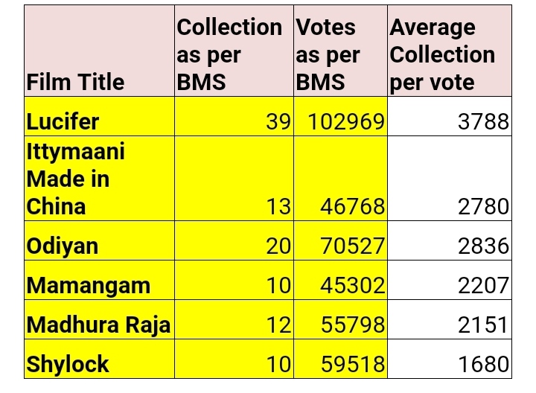
Task: Select the Madhura Raja title cell
Action: coord(100,319)
